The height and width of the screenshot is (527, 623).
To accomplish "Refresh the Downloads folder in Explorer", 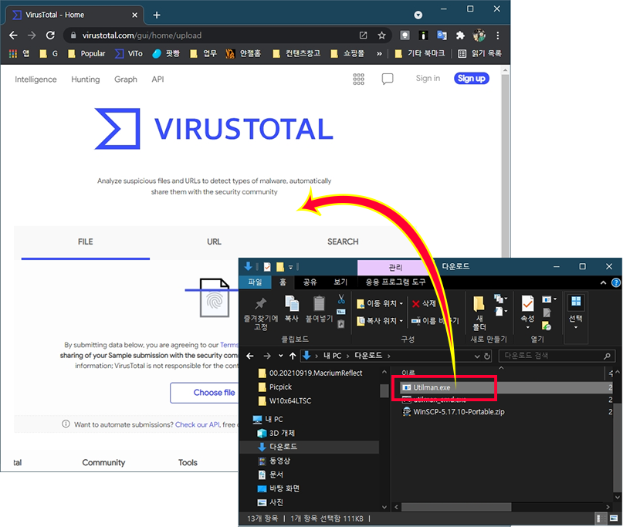I will click(x=486, y=356).
